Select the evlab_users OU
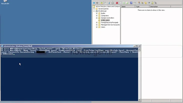 [105, 20]
